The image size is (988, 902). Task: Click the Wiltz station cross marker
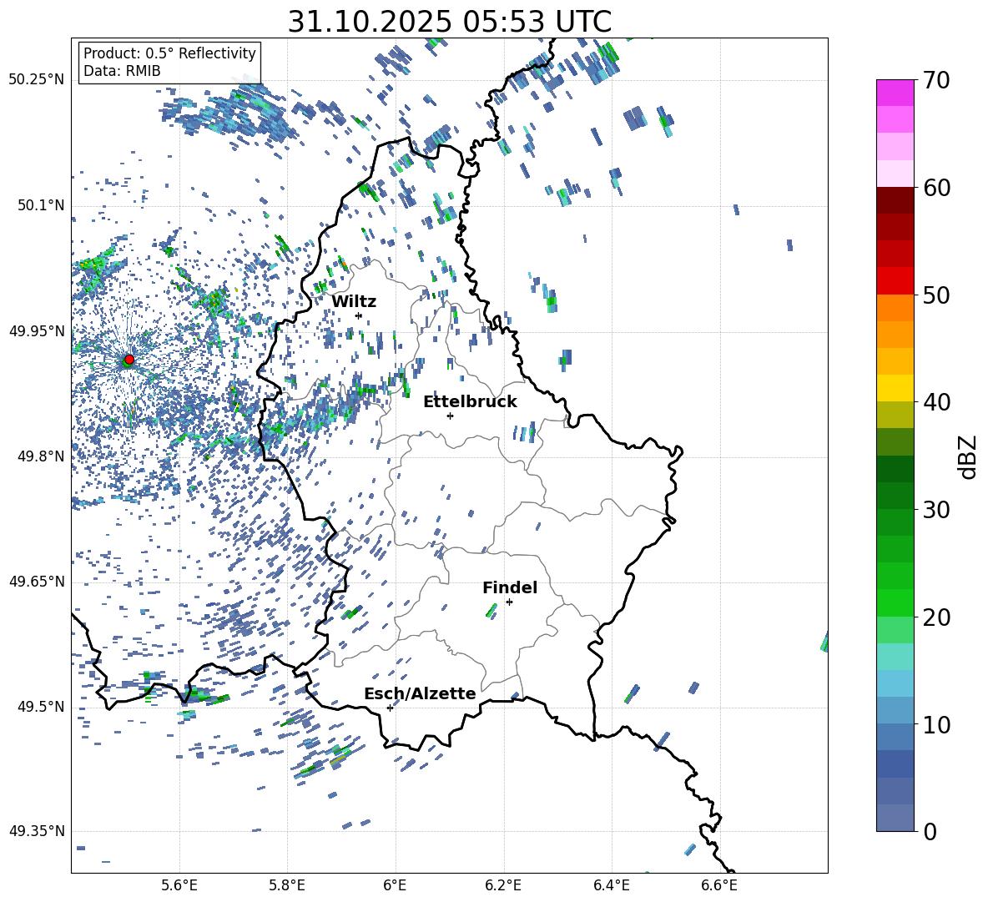359,315
